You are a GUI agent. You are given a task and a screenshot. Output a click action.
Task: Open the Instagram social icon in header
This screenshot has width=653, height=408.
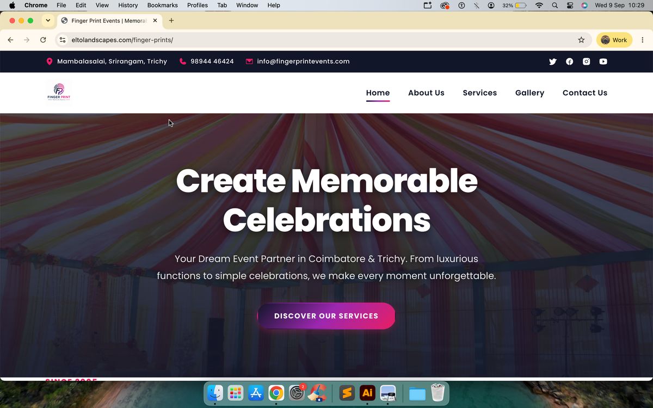point(586,61)
